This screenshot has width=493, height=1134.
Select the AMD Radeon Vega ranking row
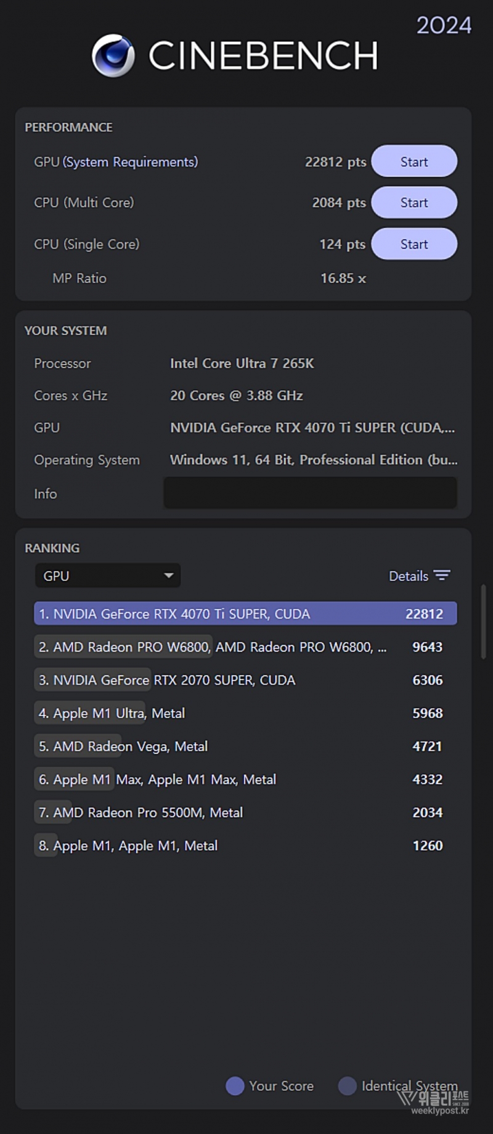coord(245,746)
